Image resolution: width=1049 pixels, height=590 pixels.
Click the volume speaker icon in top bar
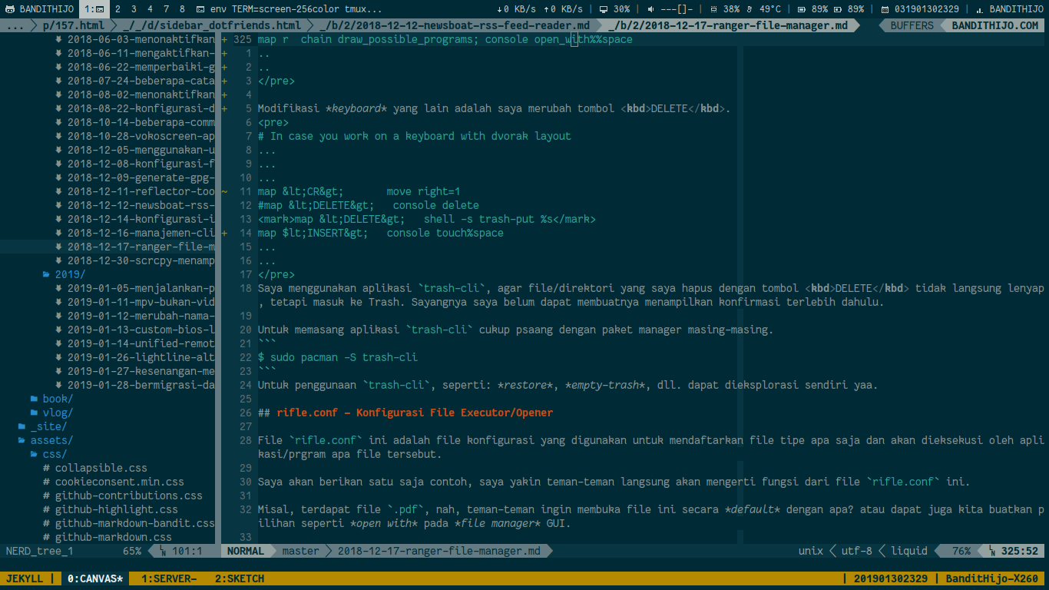(650, 9)
